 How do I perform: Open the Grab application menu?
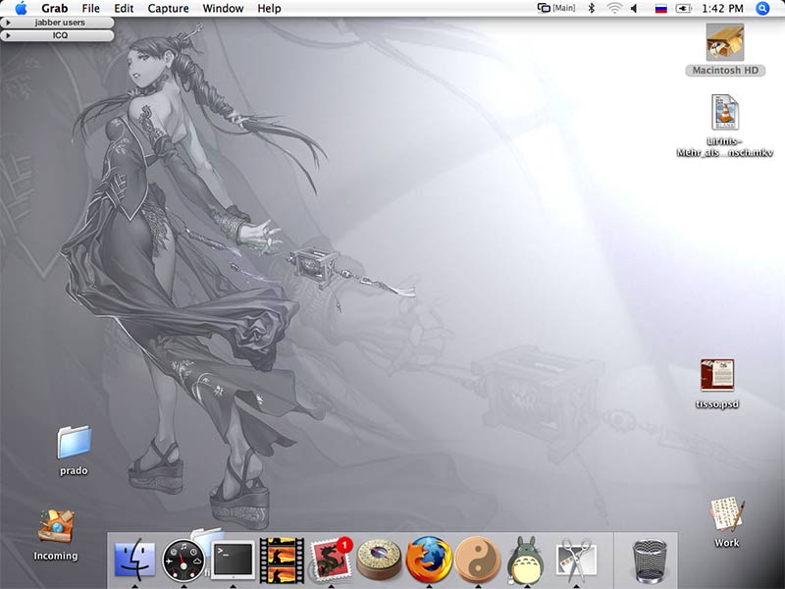point(55,8)
